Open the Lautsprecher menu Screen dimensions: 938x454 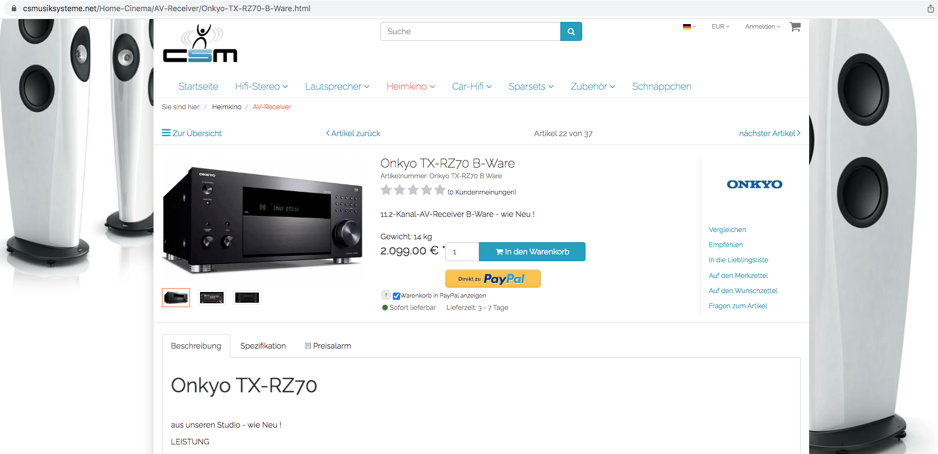point(337,86)
